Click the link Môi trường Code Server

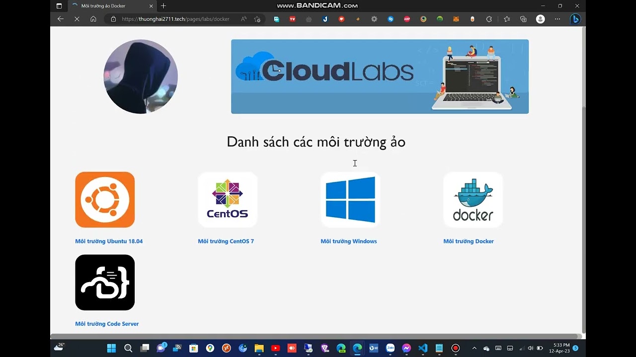click(x=107, y=324)
